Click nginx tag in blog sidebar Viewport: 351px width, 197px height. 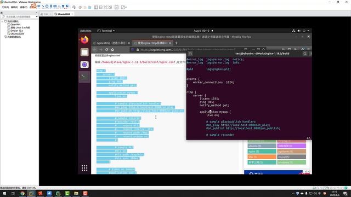pos(262,152)
